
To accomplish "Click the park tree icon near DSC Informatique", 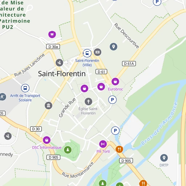I will pyautogui.click(x=68, y=150).
